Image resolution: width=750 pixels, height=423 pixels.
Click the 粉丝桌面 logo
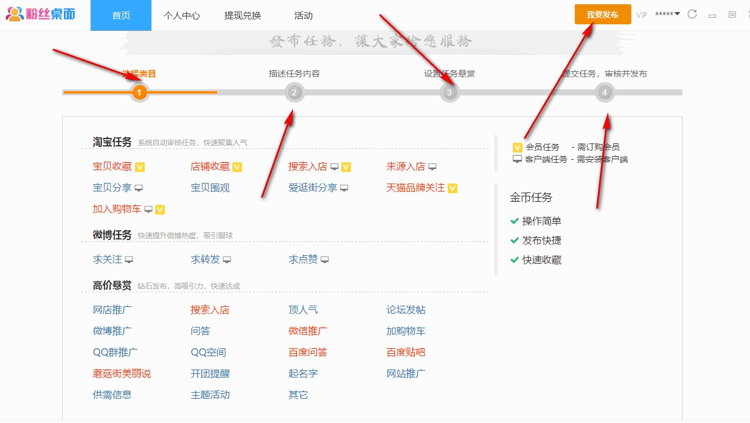pos(41,14)
